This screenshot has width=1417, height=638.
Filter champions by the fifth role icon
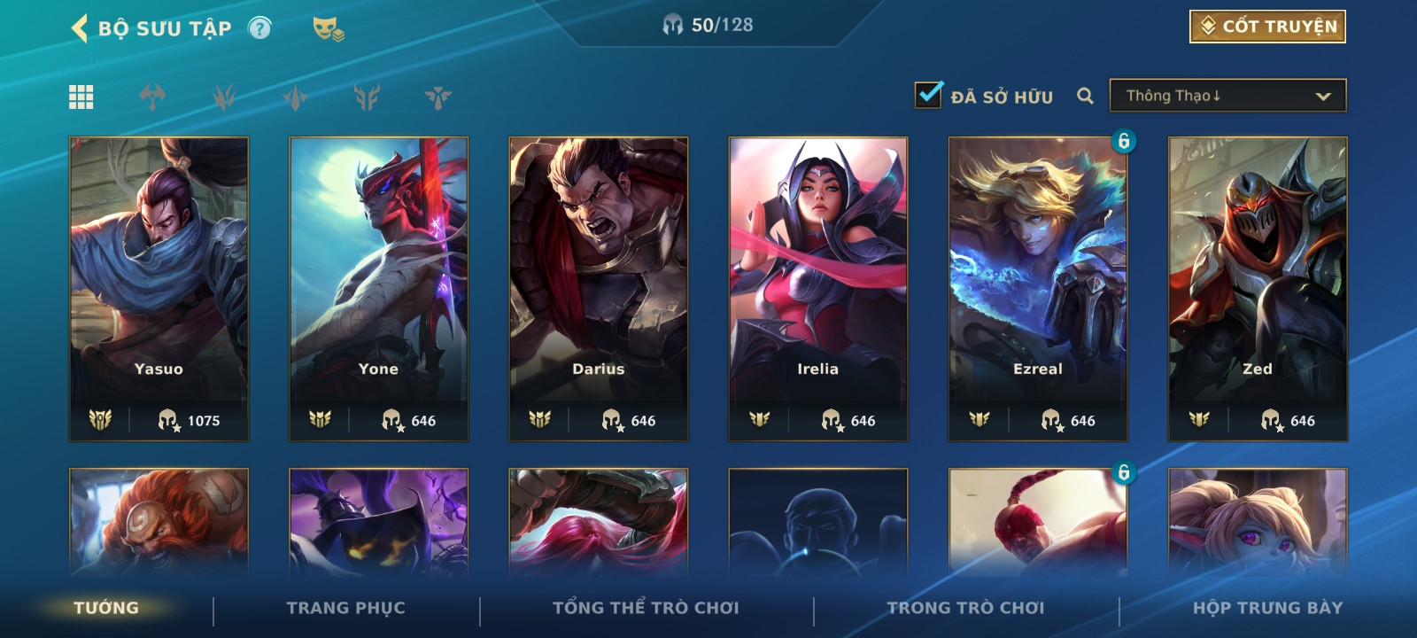(x=437, y=97)
